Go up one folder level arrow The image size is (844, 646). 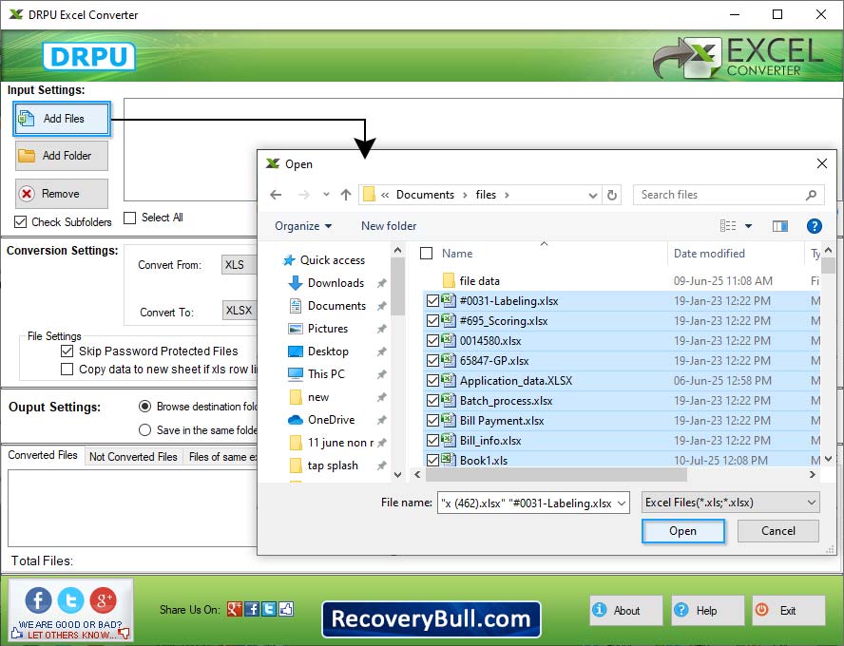pyautogui.click(x=346, y=195)
